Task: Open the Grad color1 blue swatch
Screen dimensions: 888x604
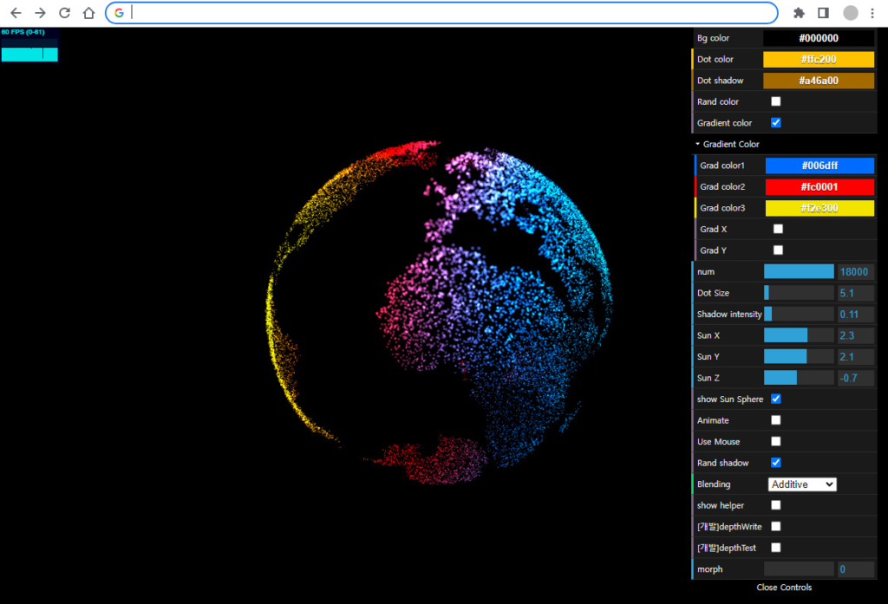Action: pos(819,166)
